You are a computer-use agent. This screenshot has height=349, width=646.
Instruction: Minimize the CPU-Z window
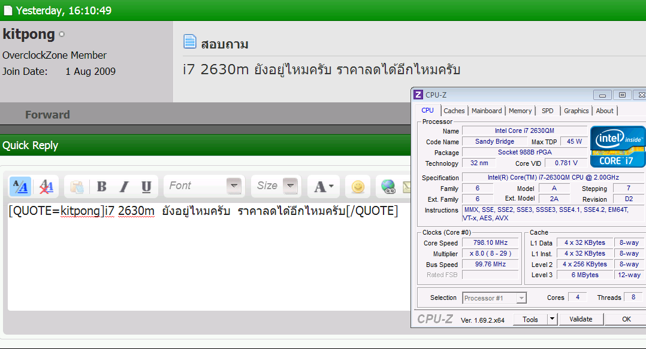pos(602,95)
